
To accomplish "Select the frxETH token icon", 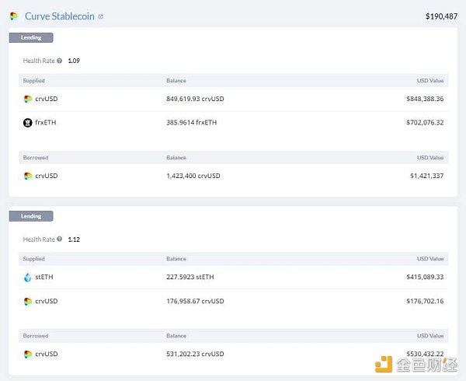I will 28,122.
